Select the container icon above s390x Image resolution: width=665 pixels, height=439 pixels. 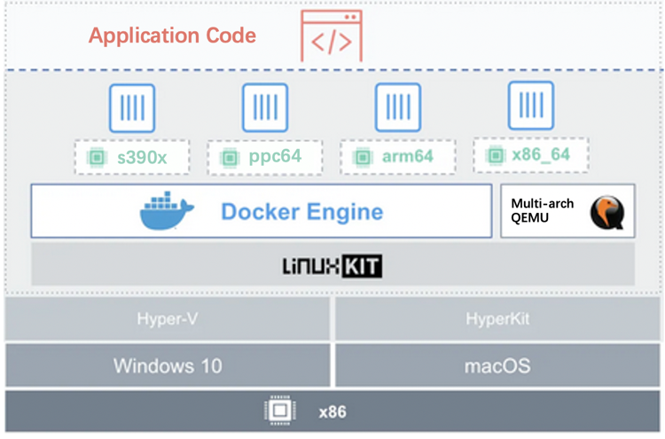click(x=132, y=108)
